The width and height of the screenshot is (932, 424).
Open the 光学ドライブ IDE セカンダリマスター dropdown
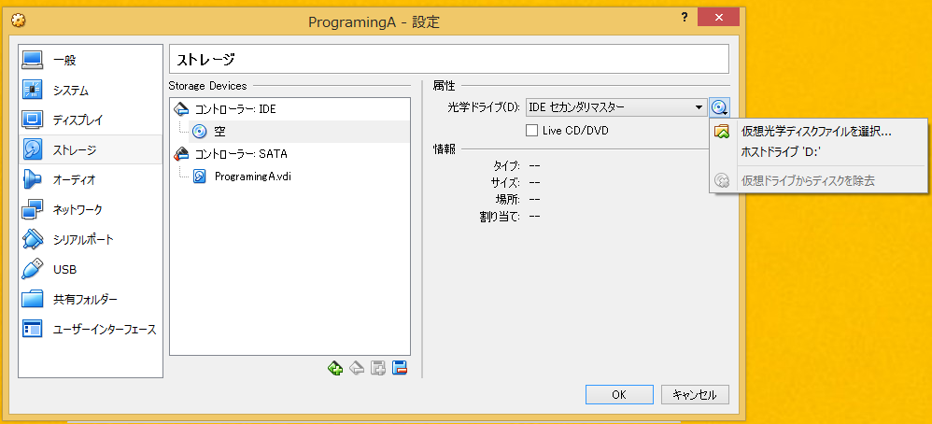(x=616, y=107)
